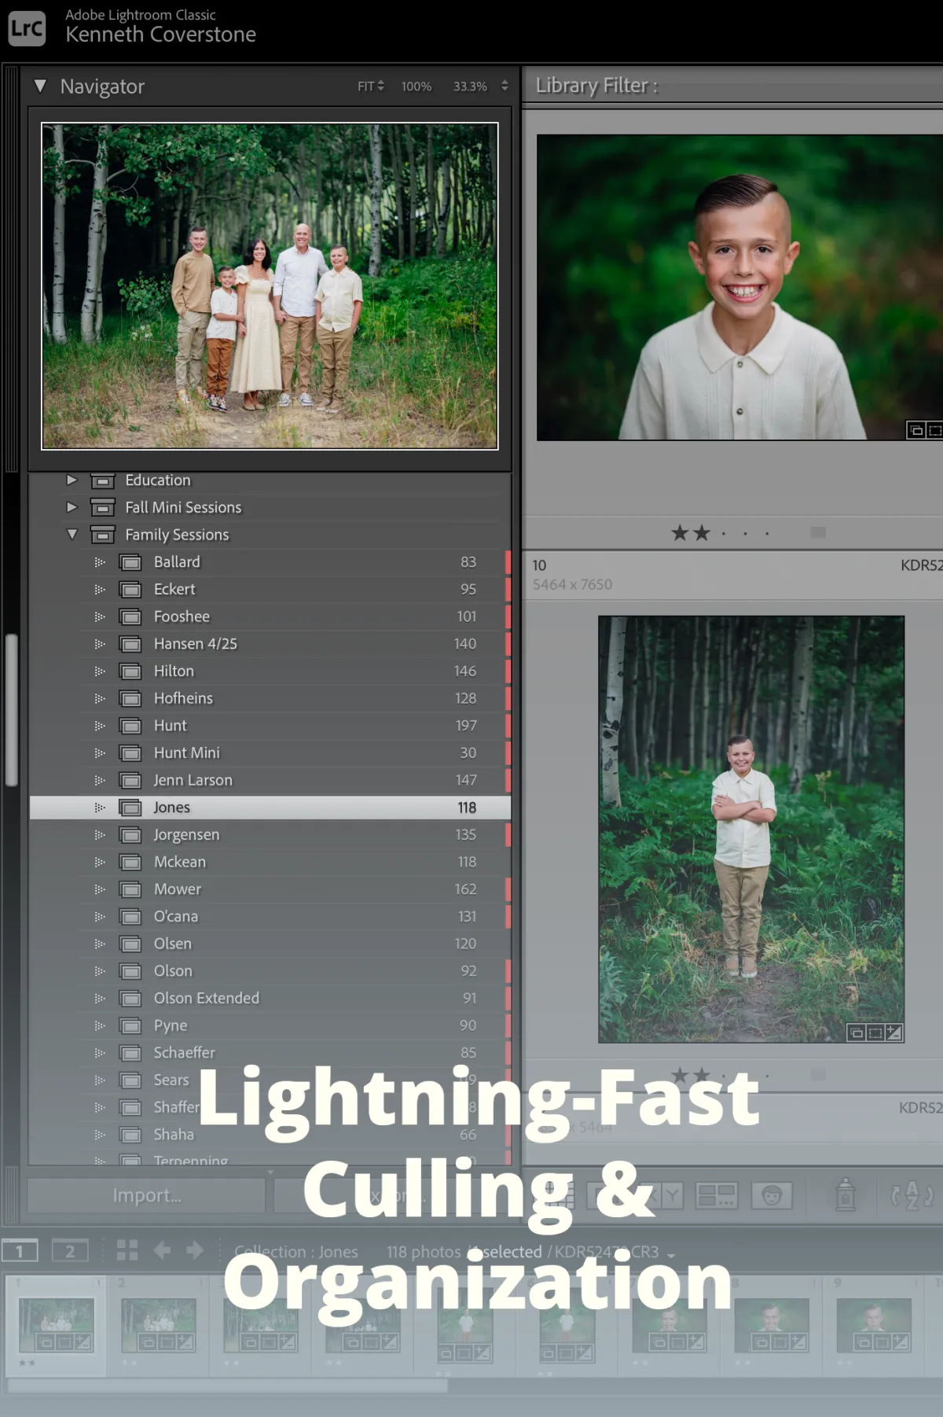Click the Import button
Image resolution: width=943 pixels, height=1417 pixels.
pos(147,1195)
